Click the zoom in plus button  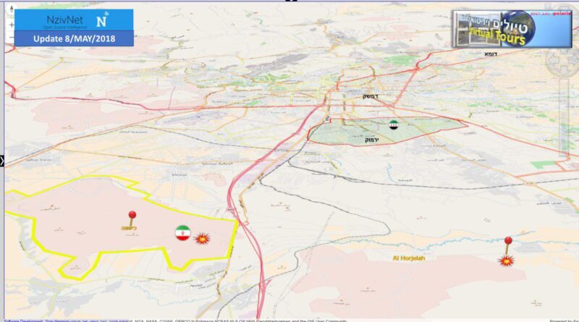11,25
